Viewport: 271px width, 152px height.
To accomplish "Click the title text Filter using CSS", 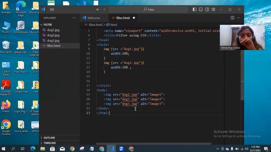I will (x=131, y=35).
